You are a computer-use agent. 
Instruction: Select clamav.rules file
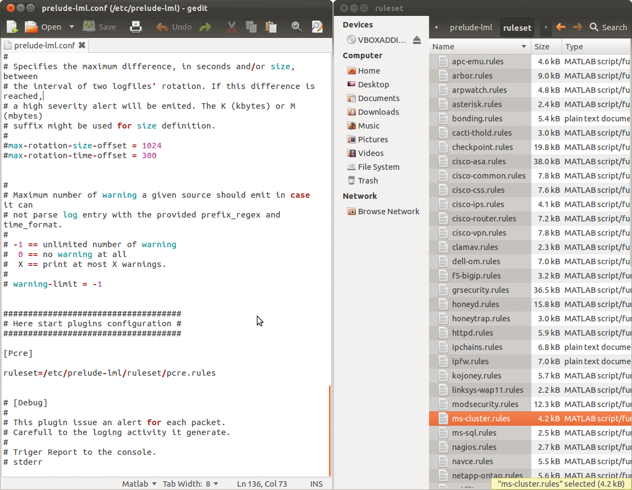[530, 247]
